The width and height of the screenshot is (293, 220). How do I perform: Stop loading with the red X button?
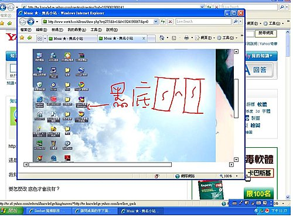tap(171, 22)
